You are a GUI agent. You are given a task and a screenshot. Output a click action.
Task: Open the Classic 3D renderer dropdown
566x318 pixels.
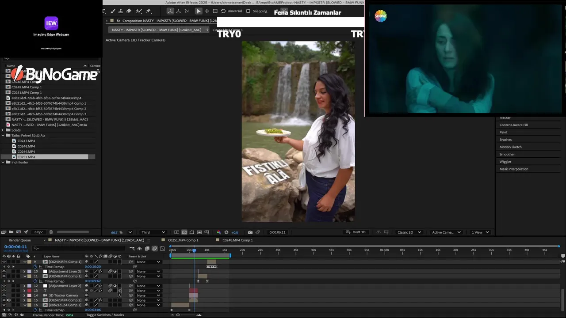(x=409, y=232)
